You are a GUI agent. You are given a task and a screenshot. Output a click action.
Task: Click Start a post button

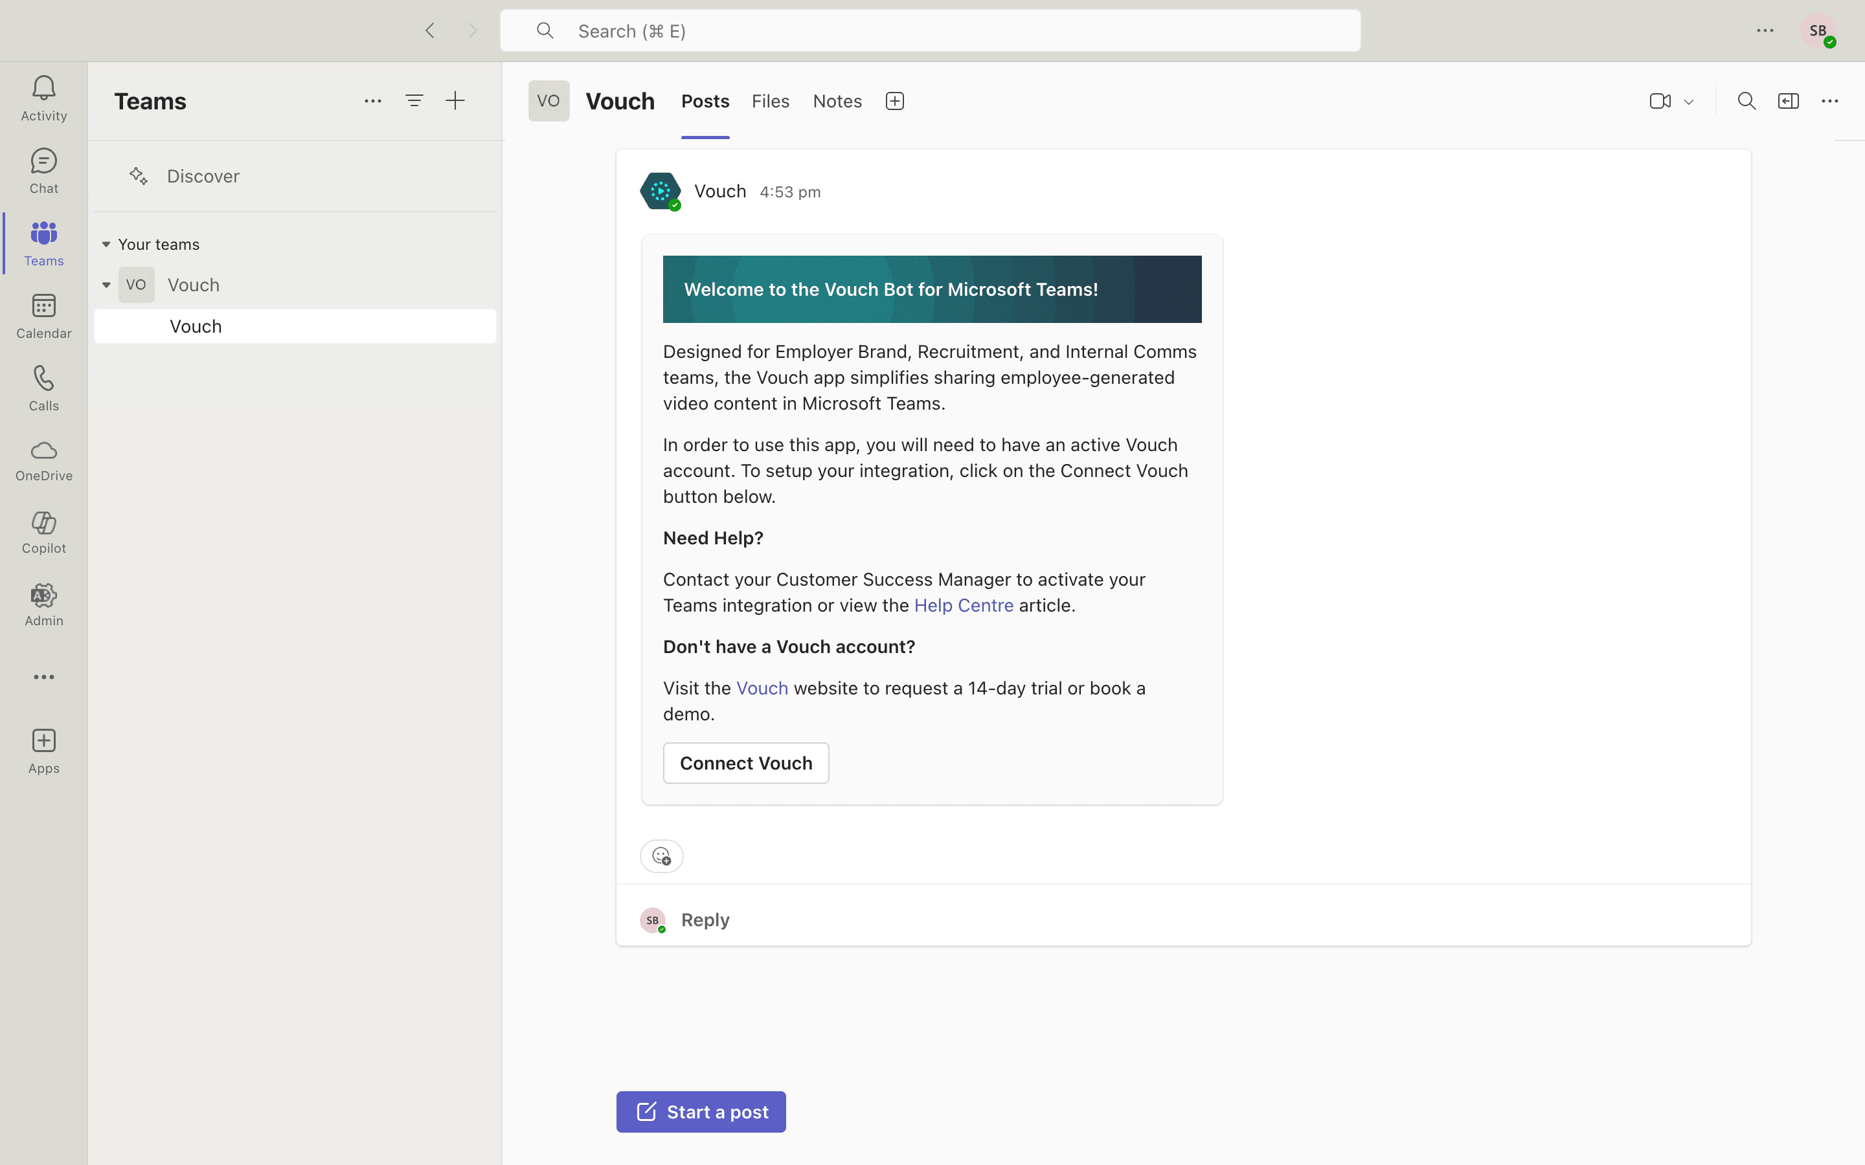coord(701,1112)
